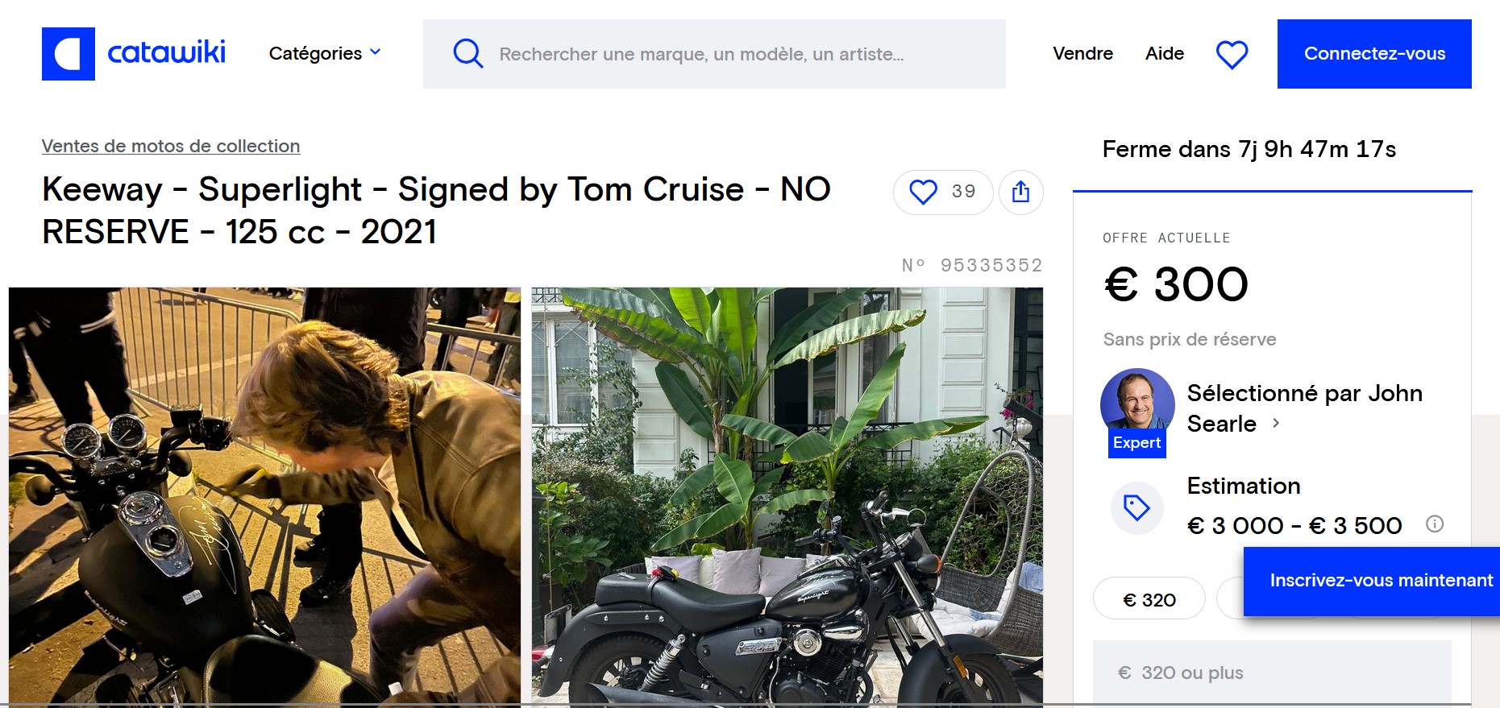Screen dimensions: 1500x708
Task: Click the heart icon in the header
Action: (1232, 54)
